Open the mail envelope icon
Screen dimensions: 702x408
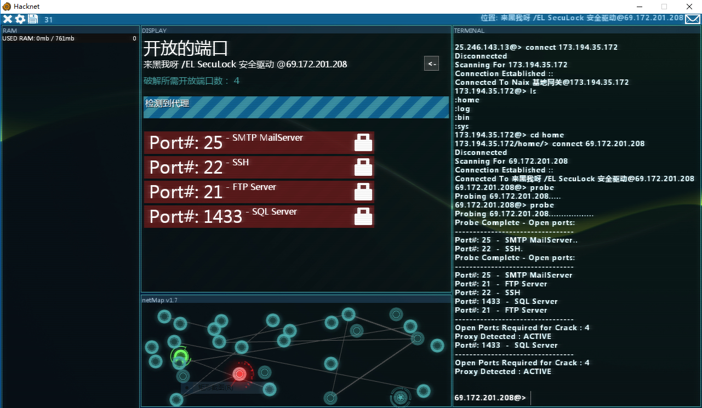(x=693, y=19)
